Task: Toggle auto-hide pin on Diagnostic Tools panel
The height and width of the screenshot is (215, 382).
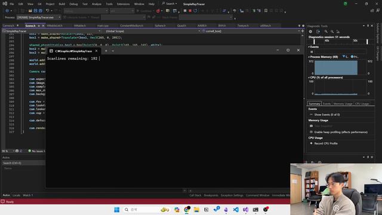Action: 368,26
